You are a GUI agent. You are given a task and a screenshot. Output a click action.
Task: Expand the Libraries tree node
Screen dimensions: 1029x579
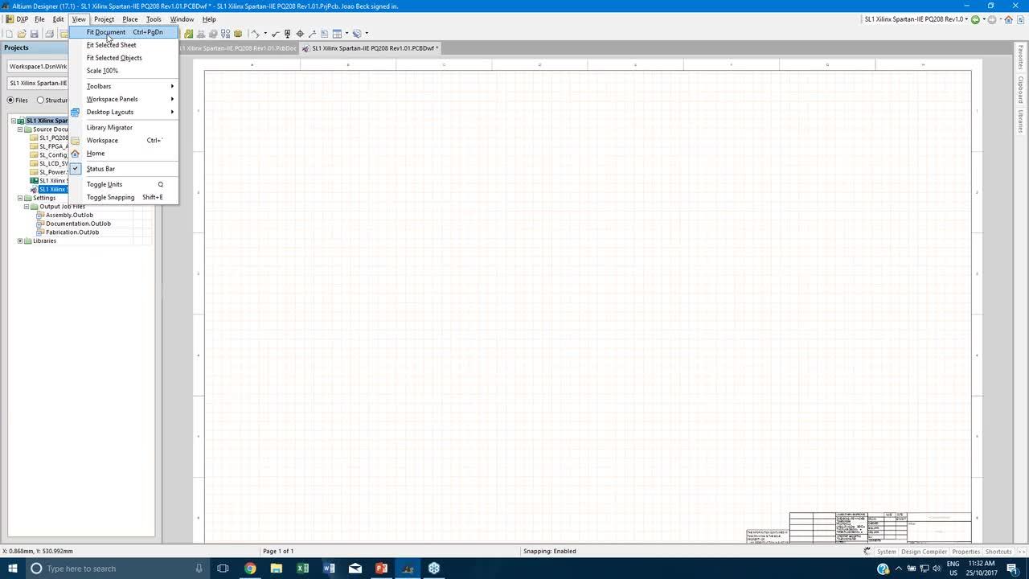(x=20, y=241)
